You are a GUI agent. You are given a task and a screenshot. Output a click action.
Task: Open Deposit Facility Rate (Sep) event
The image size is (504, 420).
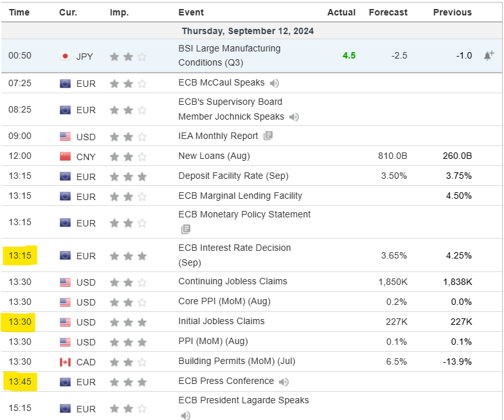click(x=233, y=176)
